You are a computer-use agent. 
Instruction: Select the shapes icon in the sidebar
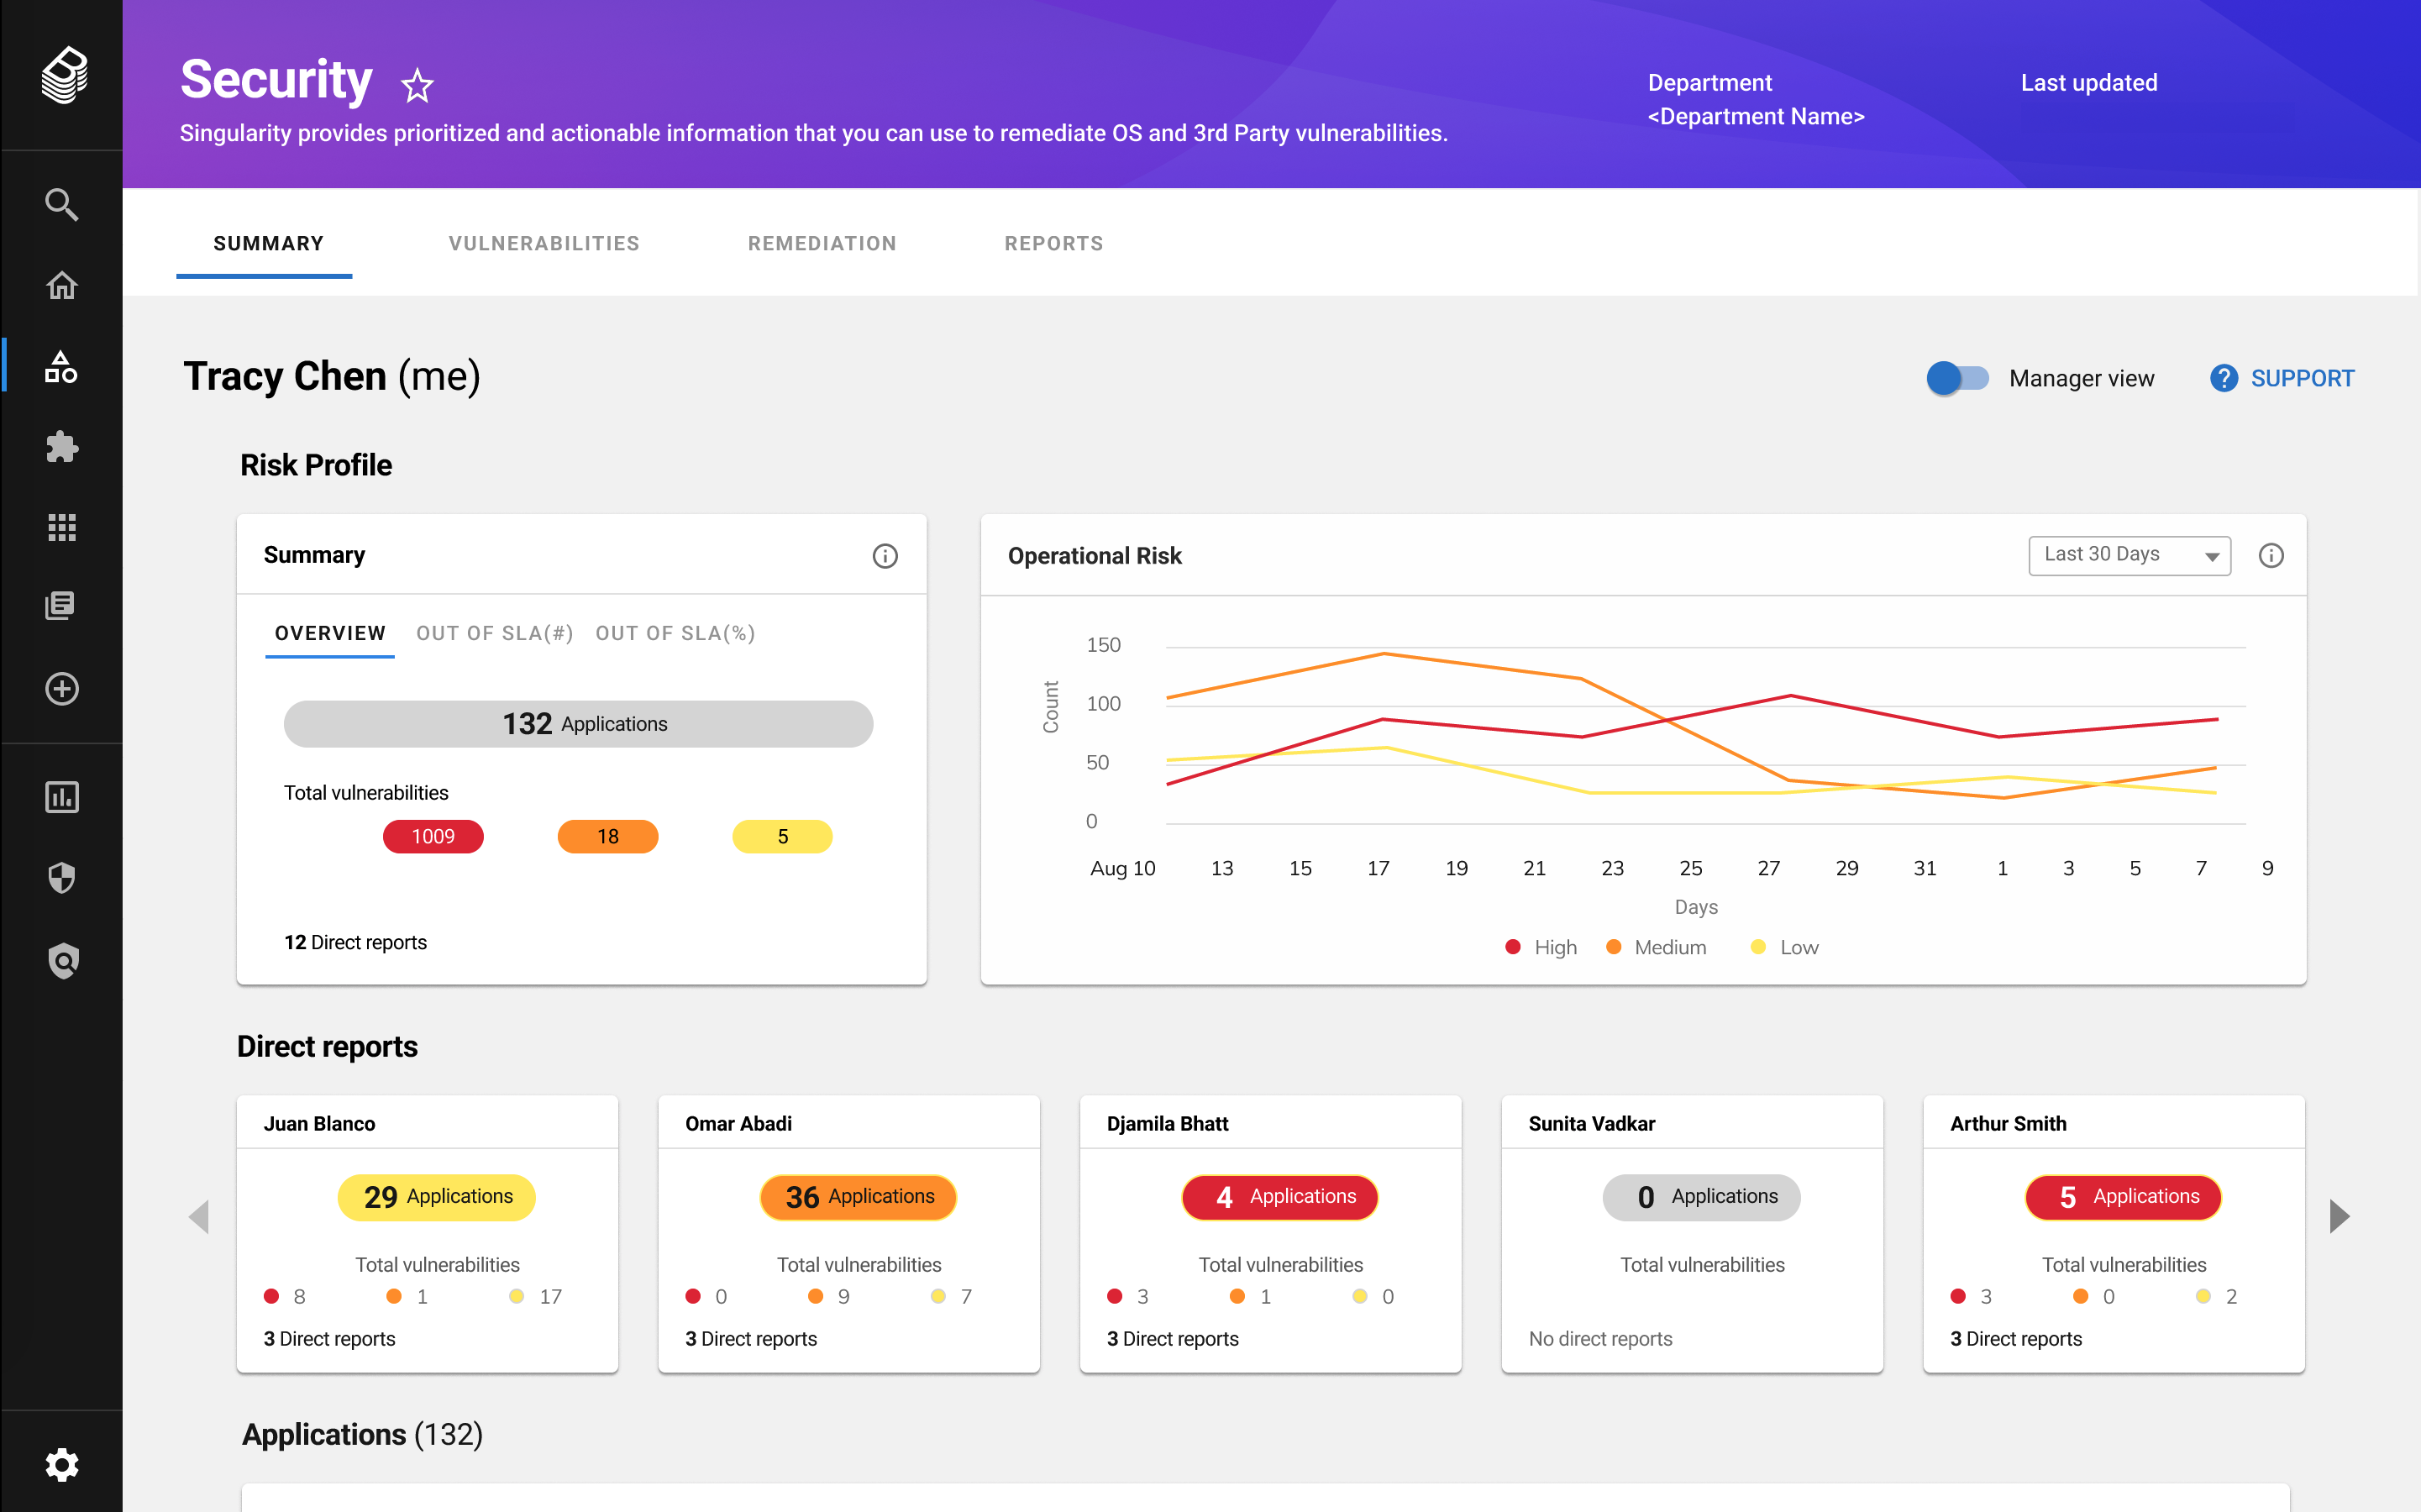tap(62, 367)
